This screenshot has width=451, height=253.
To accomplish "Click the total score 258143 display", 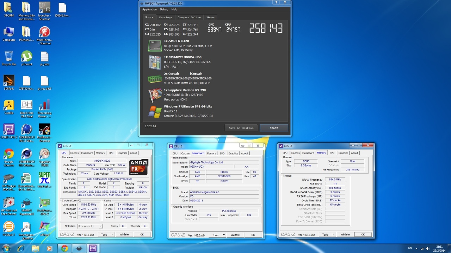I will [x=266, y=28].
